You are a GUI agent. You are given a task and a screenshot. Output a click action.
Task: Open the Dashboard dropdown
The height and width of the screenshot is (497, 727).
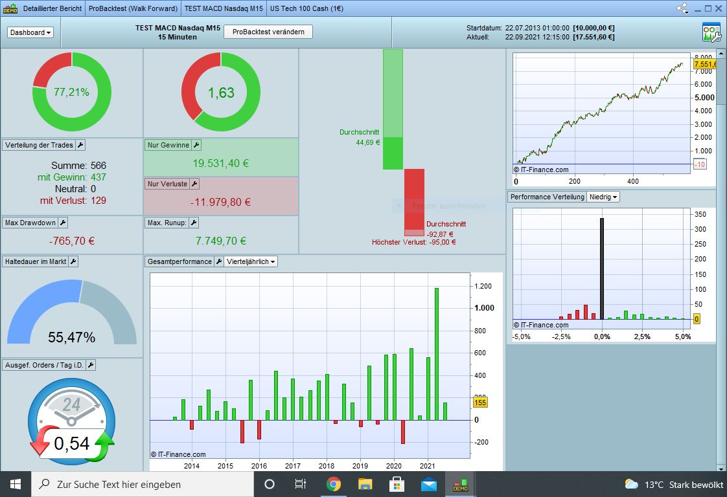click(x=30, y=32)
